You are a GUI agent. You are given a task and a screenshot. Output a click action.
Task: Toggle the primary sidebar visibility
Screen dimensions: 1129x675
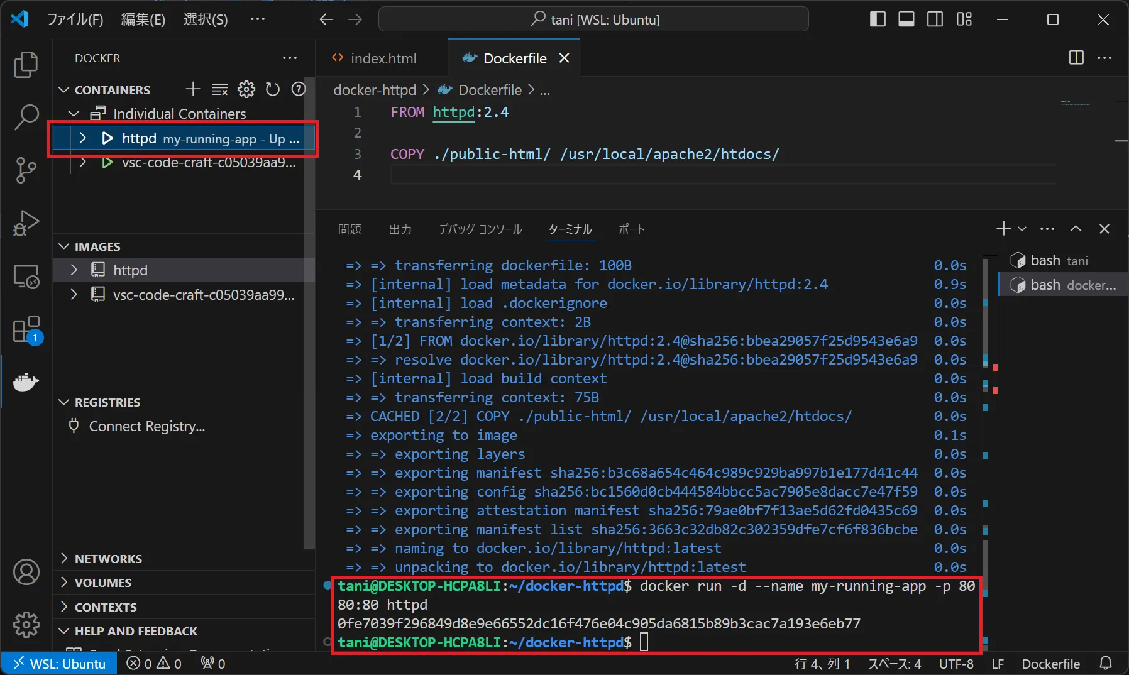[x=878, y=19]
